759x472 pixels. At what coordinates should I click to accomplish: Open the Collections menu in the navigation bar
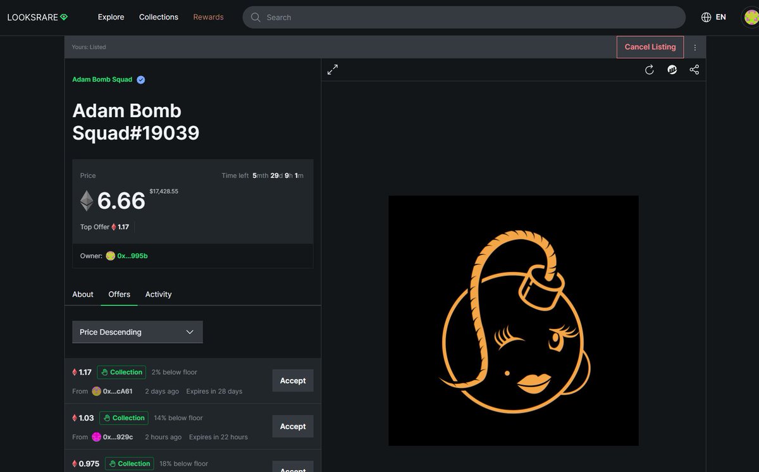pyautogui.click(x=158, y=17)
